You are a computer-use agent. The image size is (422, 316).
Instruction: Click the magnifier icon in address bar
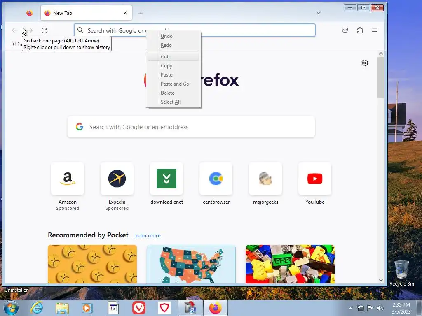pyautogui.click(x=80, y=30)
